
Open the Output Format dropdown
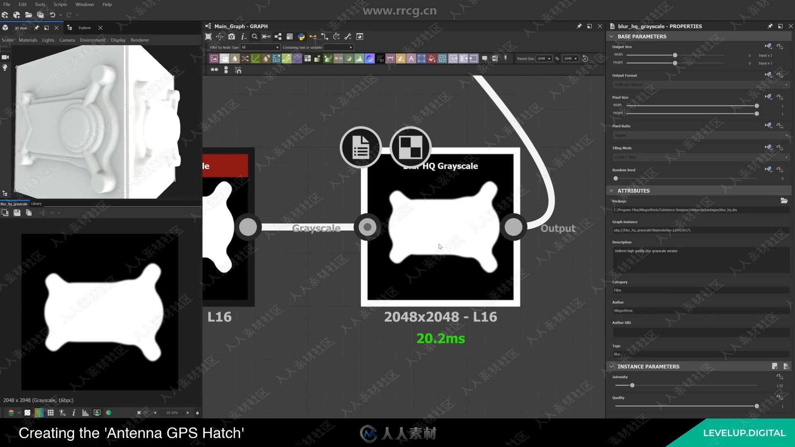coord(701,85)
